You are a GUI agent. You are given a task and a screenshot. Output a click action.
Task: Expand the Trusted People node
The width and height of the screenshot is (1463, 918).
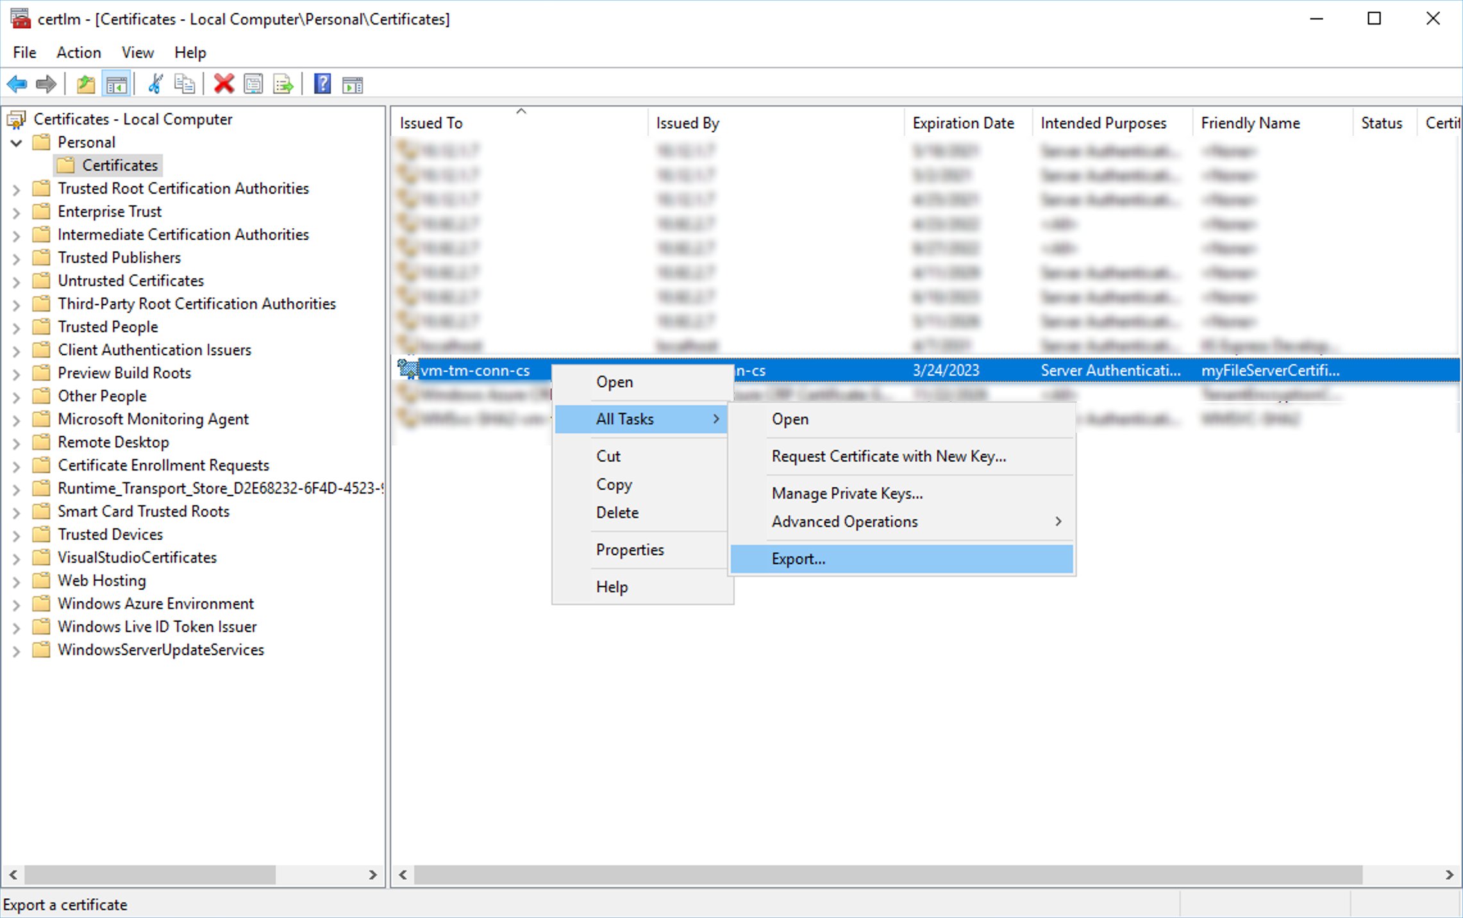click(x=16, y=328)
